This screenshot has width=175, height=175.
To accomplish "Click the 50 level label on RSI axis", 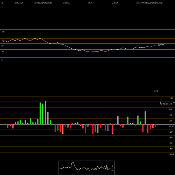I will [2, 46].
